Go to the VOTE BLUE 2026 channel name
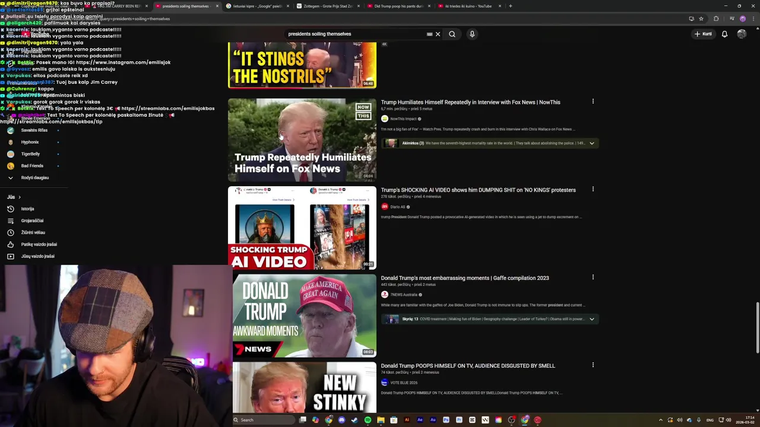The height and width of the screenshot is (427, 760). click(x=404, y=382)
